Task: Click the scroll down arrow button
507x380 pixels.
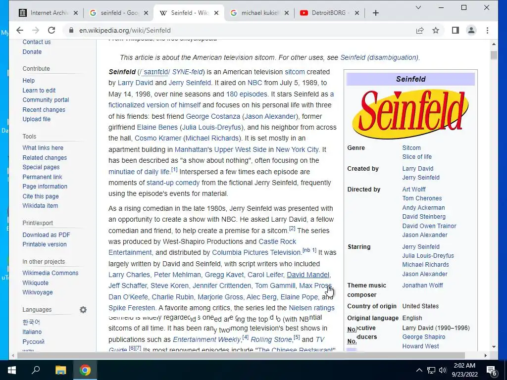Action: tap(494, 347)
